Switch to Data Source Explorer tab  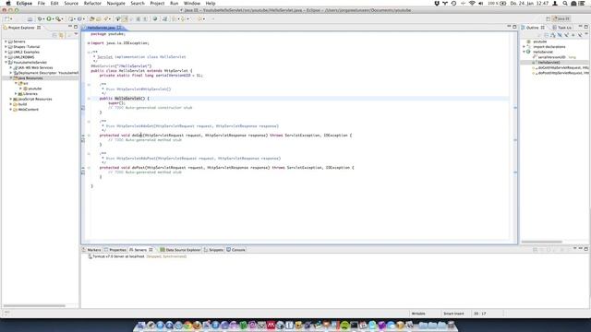click(180, 250)
